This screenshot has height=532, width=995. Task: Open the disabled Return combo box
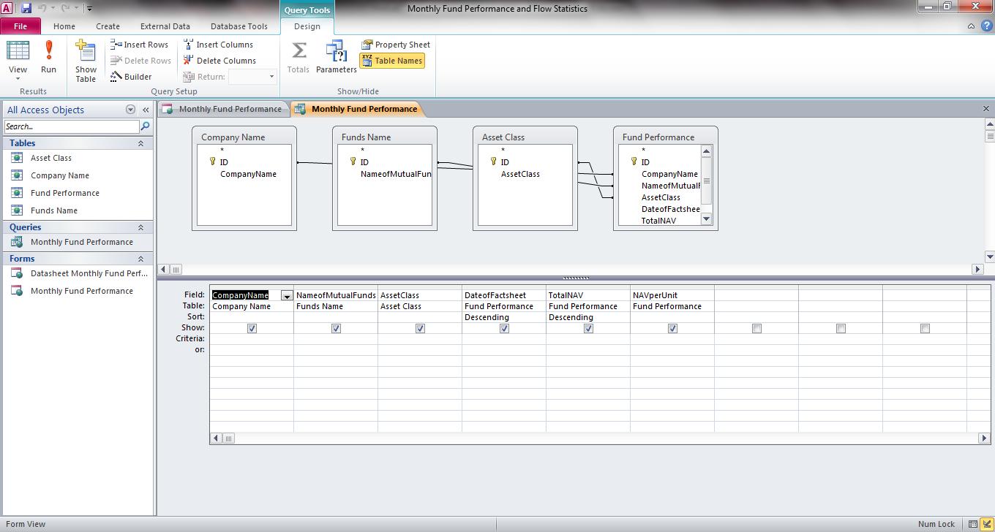[x=252, y=77]
